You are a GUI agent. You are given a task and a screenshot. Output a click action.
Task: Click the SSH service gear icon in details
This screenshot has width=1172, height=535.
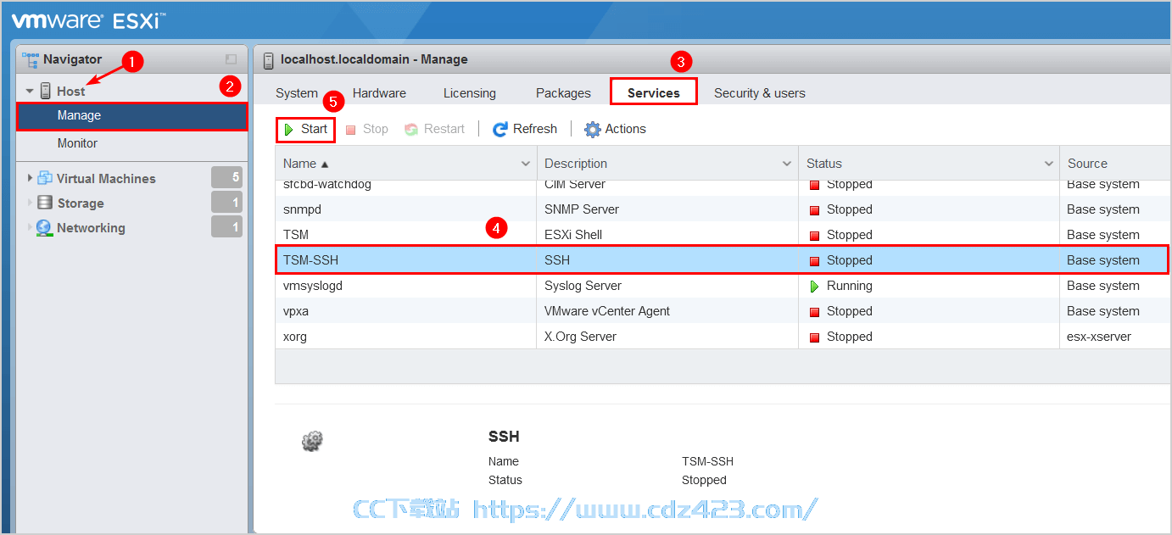pos(313,441)
